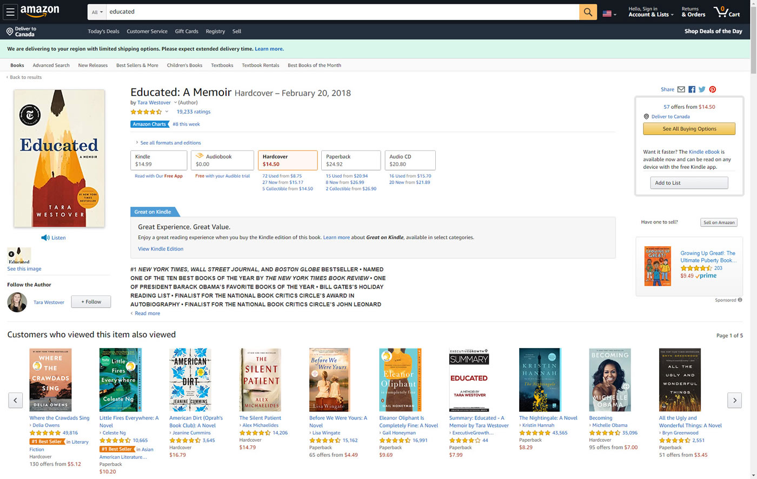Click the orange search magnifier button
This screenshot has width=757, height=479.
[588, 12]
